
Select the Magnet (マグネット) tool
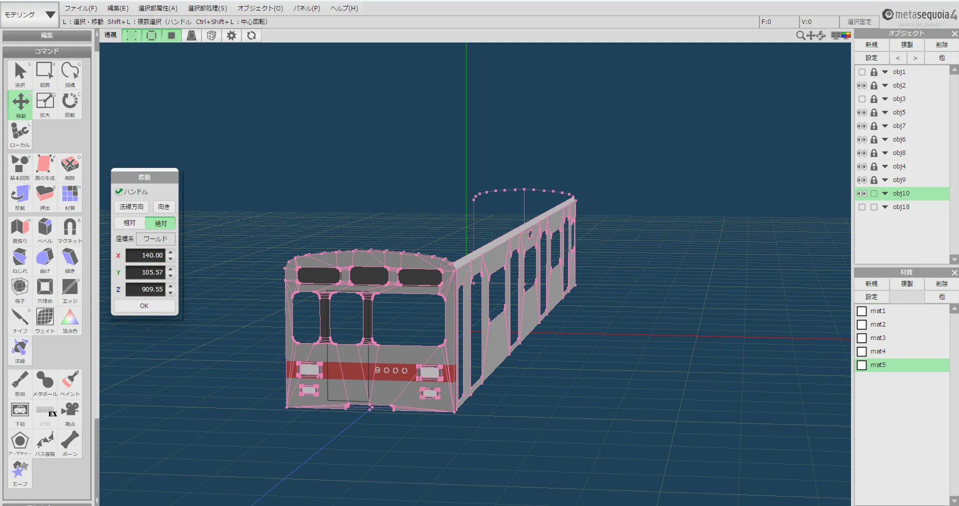point(70,230)
